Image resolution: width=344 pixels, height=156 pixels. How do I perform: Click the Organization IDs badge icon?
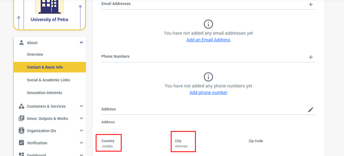21,131
